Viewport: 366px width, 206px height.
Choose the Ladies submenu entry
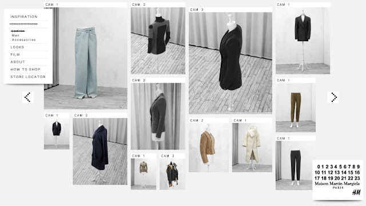point(18,31)
